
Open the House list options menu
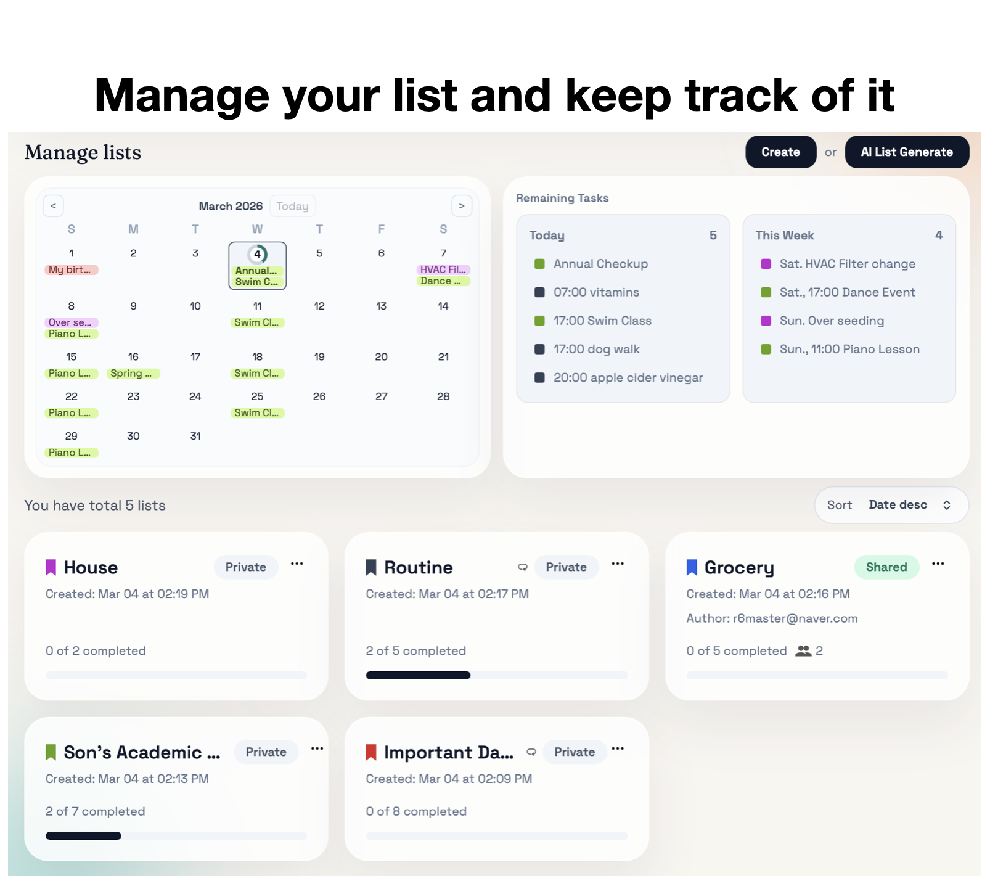[x=297, y=564]
